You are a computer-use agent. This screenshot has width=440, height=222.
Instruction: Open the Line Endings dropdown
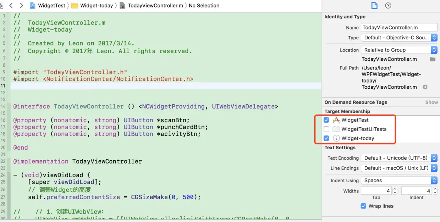pyautogui.click(x=399, y=168)
